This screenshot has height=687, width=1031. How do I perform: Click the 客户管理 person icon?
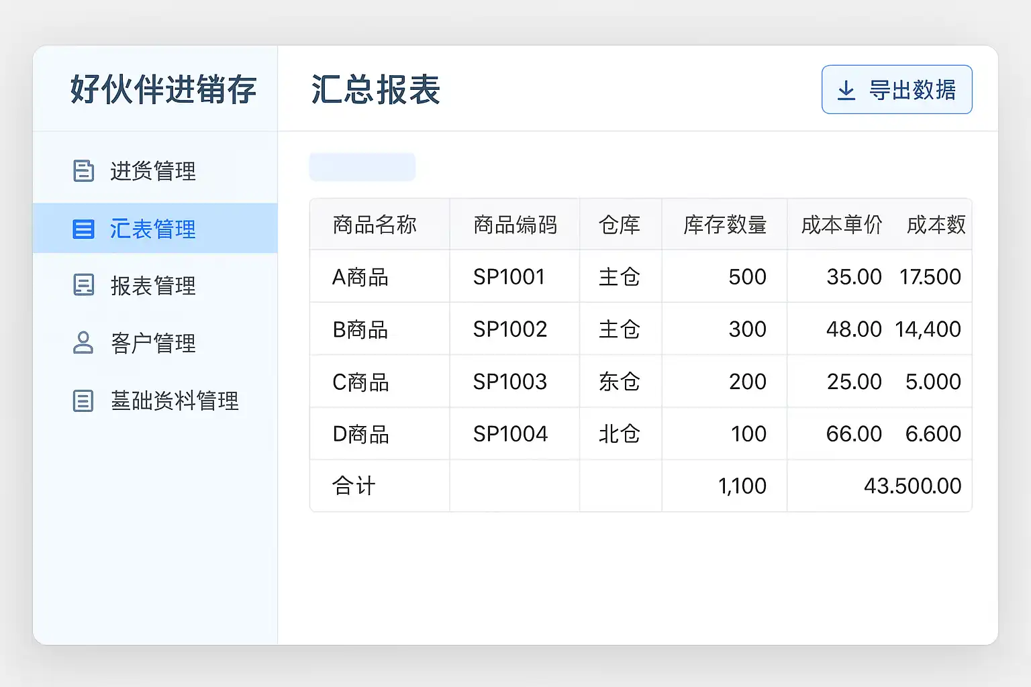click(x=83, y=343)
